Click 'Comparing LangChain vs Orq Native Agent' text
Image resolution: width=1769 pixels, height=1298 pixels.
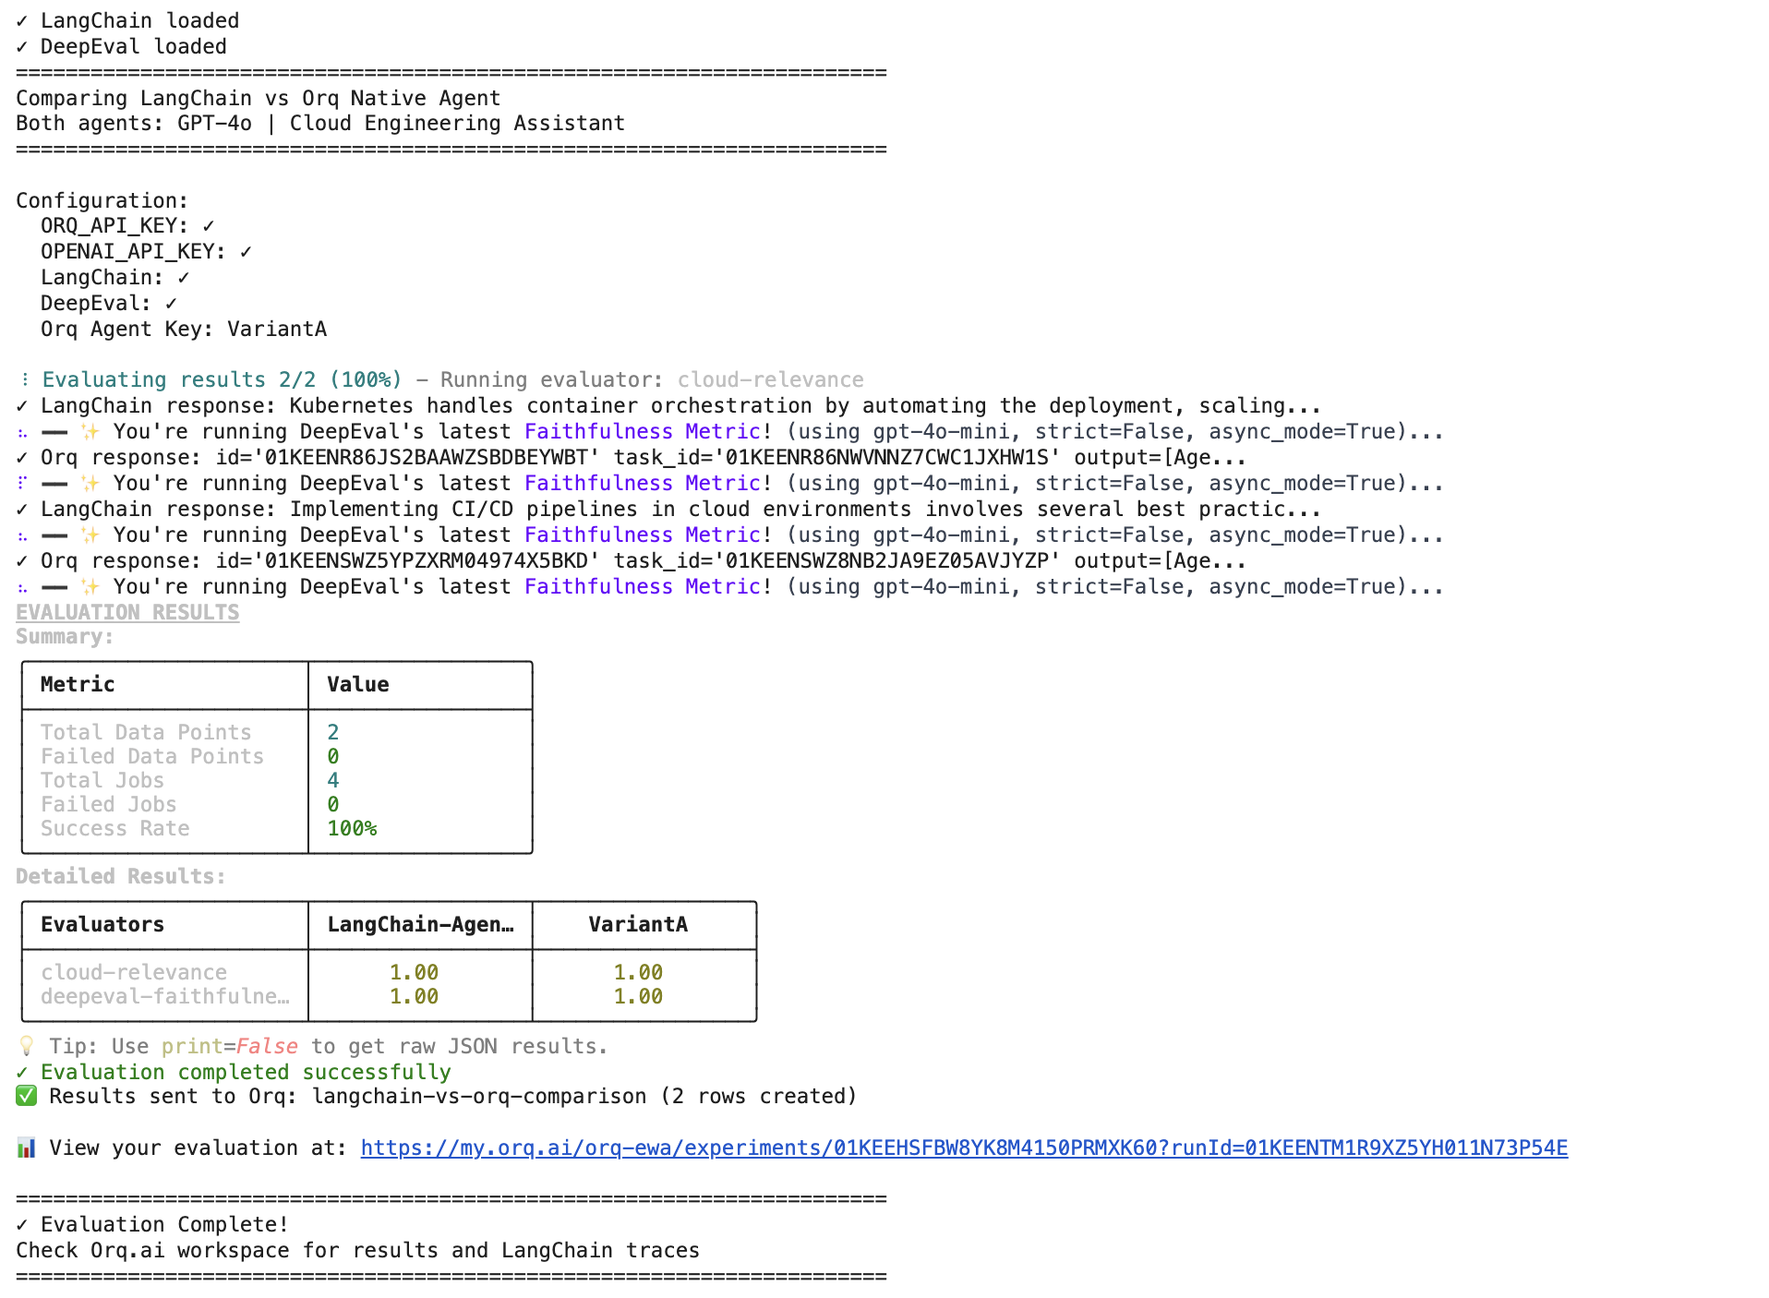pyautogui.click(x=259, y=98)
